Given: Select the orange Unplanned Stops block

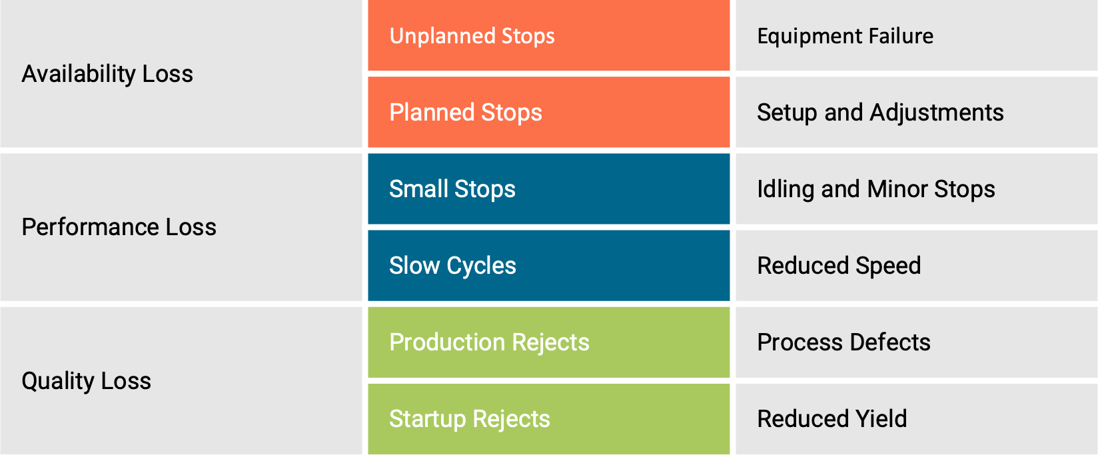Looking at the screenshot, I should (x=549, y=35).
